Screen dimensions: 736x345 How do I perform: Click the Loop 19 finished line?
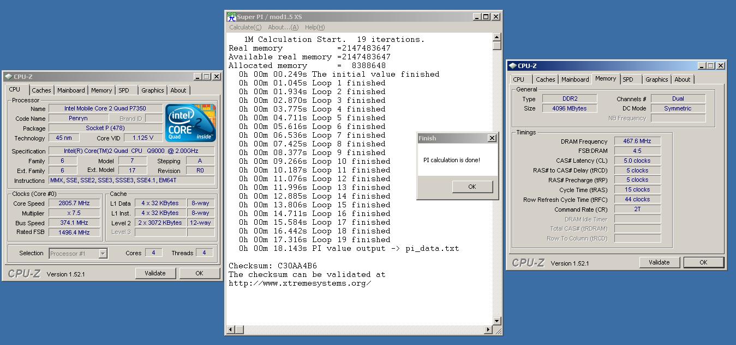(314, 239)
